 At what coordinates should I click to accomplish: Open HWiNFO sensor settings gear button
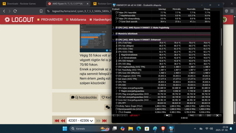point(209,115)
